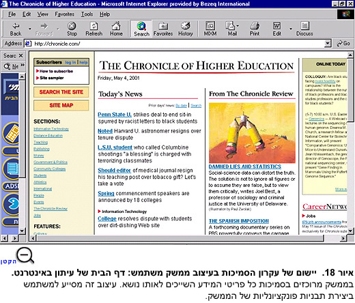Open the History toolbar panel
Screen dimensions: 355x303
[186, 29]
